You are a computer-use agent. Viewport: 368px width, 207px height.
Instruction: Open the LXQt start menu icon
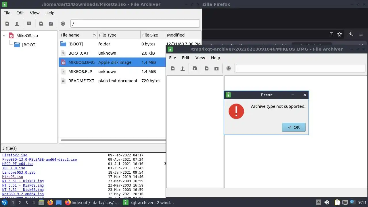5,203
